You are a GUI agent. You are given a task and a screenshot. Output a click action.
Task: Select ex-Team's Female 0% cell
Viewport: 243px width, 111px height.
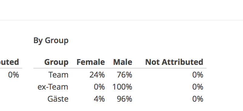click(99, 87)
